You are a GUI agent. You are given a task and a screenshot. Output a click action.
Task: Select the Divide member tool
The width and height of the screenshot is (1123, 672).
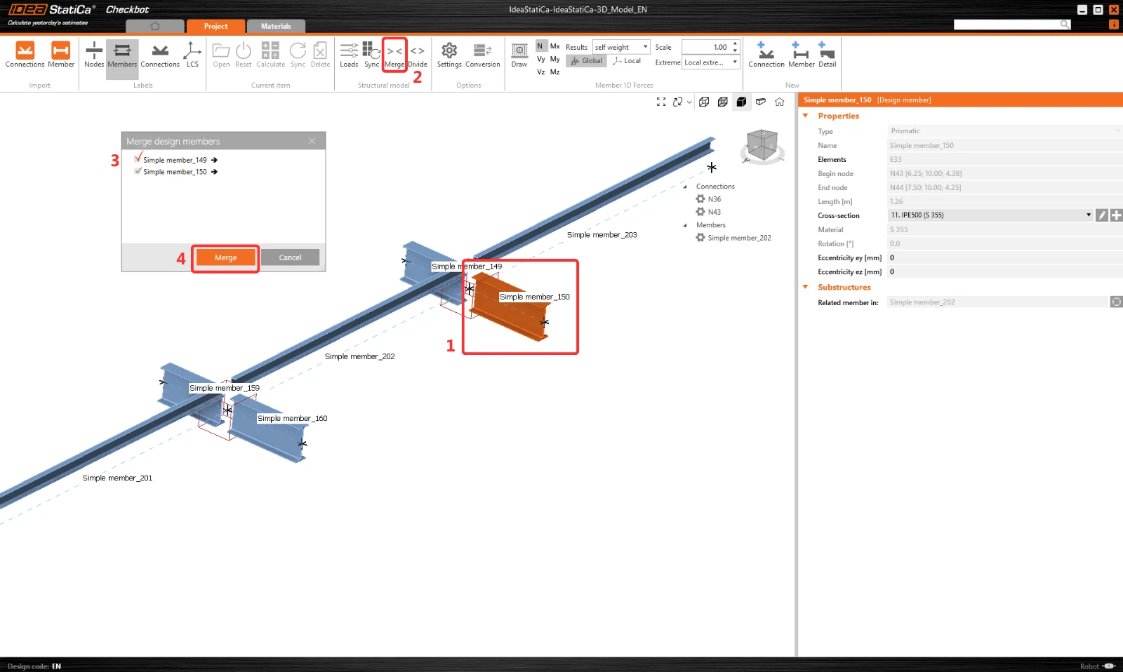[418, 55]
